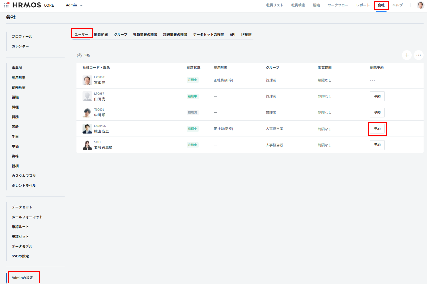Select 雇用形態 in the sidebar
The width and height of the screenshot is (427, 284).
pos(19,78)
